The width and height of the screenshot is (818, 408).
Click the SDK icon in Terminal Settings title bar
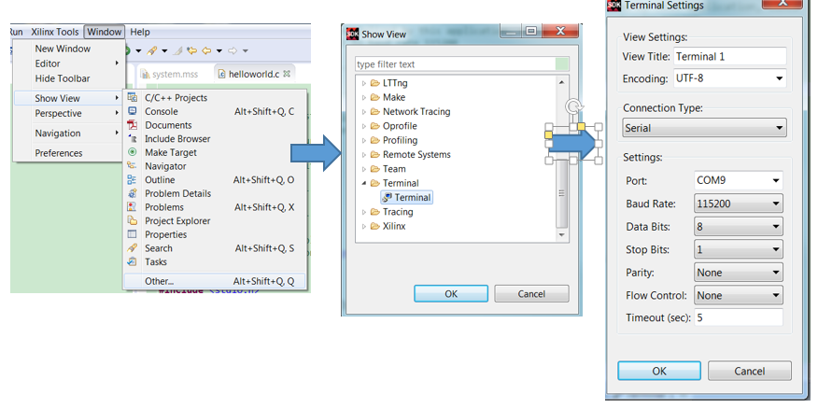614,6
